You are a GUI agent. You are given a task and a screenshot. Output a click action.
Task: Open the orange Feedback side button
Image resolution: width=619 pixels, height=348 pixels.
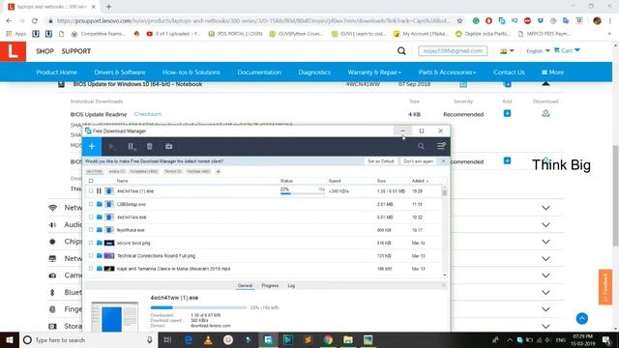point(605,287)
